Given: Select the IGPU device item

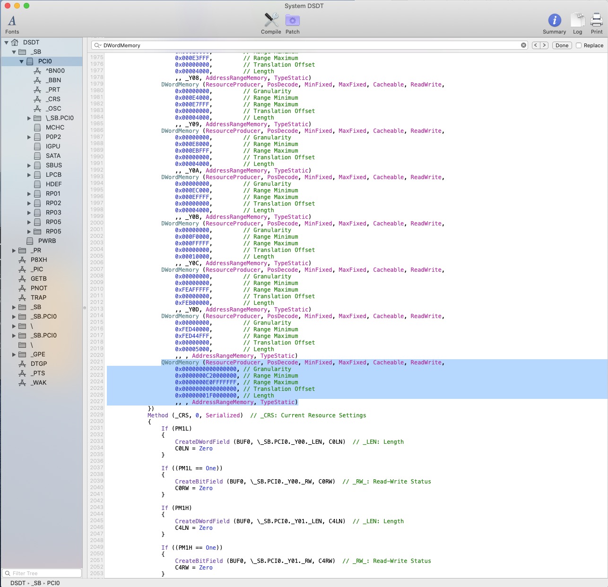Looking at the screenshot, I should 53,147.
